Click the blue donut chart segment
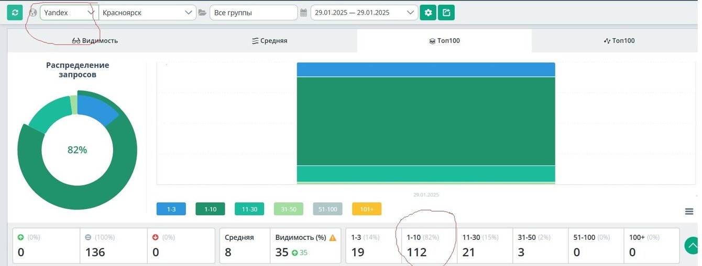Image resolution: width=702 pixels, height=266 pixels. 98,108
